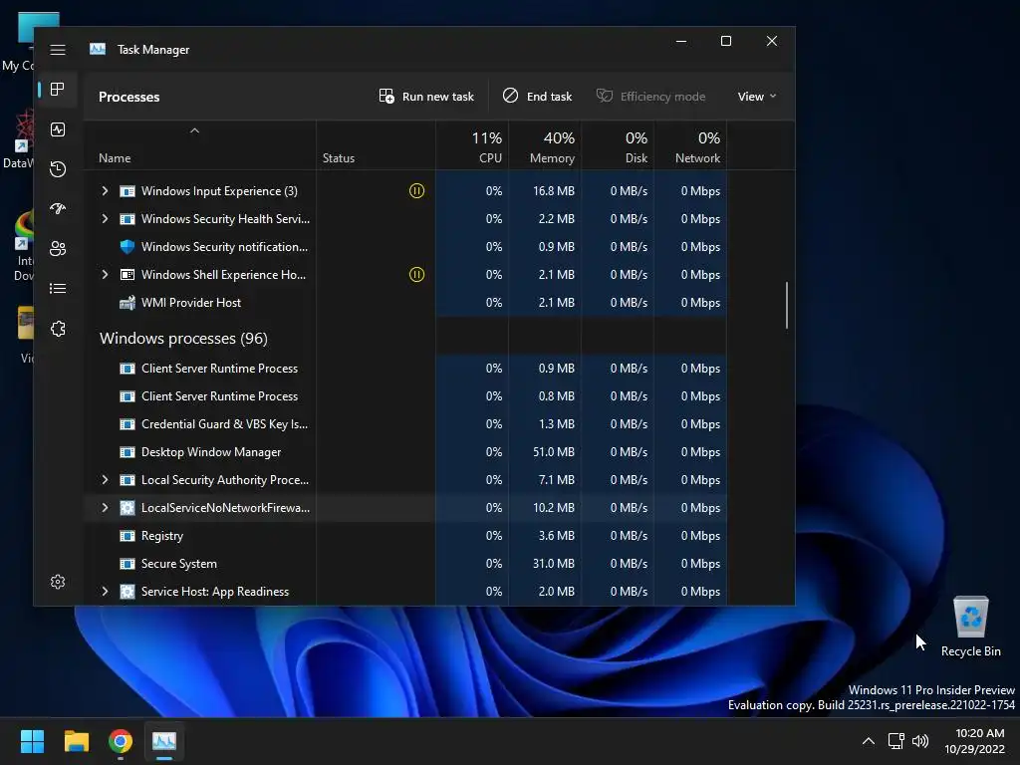
Task: Open the volume control in system tray
Action: [x=920, y=741]
